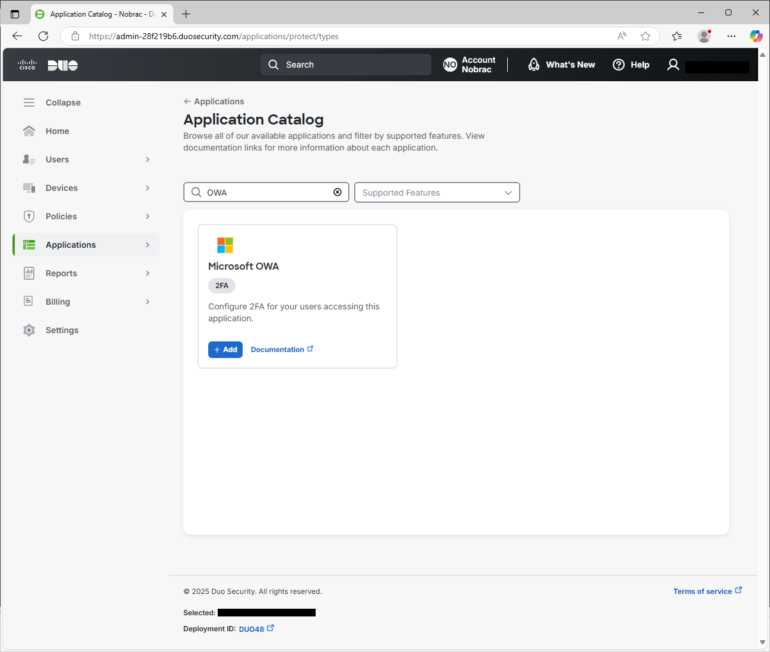The width and height of the screenshot is (770, 652).
Task: Click the NO account avatar badge
Action: pos(450,65)
